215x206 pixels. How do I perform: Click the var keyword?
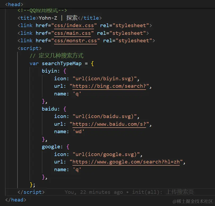coord(34,64)
